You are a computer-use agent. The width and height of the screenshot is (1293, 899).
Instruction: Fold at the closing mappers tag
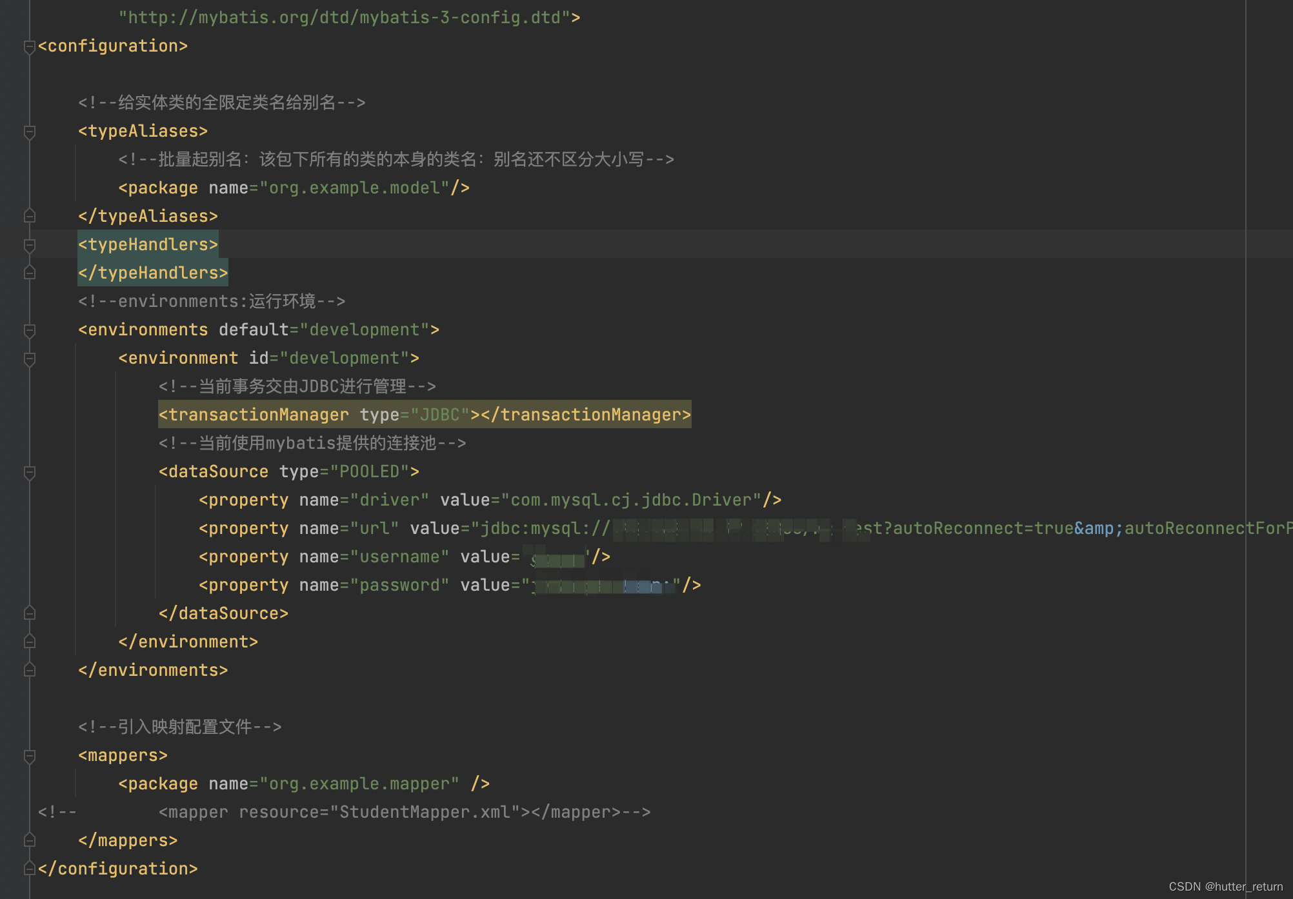click(x=29, y=840)
